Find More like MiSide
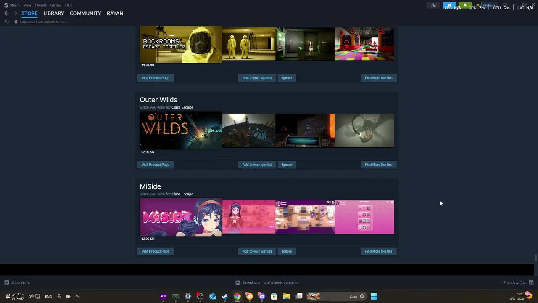 coord(378,251)
